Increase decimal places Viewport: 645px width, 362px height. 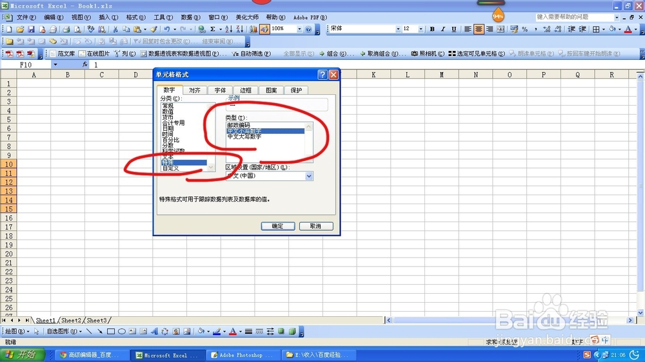pos(547,29)
